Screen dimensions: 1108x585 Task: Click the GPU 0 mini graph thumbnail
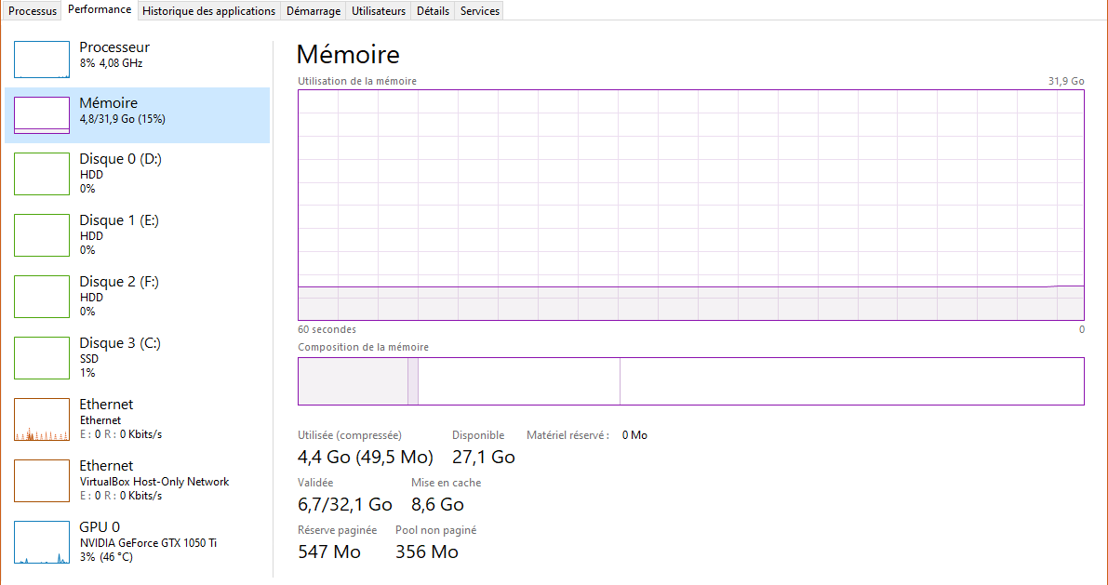click(x=42, y=542)
